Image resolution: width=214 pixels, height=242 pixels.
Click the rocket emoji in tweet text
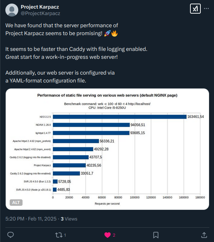(x=107, y=33)
